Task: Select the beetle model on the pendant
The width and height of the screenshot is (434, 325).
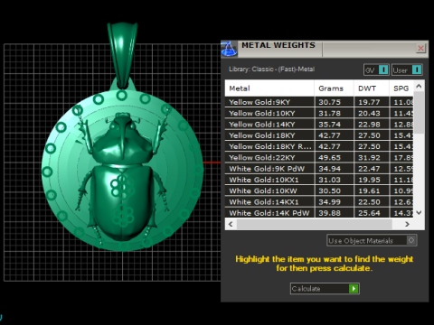Action: pos(122,178)
